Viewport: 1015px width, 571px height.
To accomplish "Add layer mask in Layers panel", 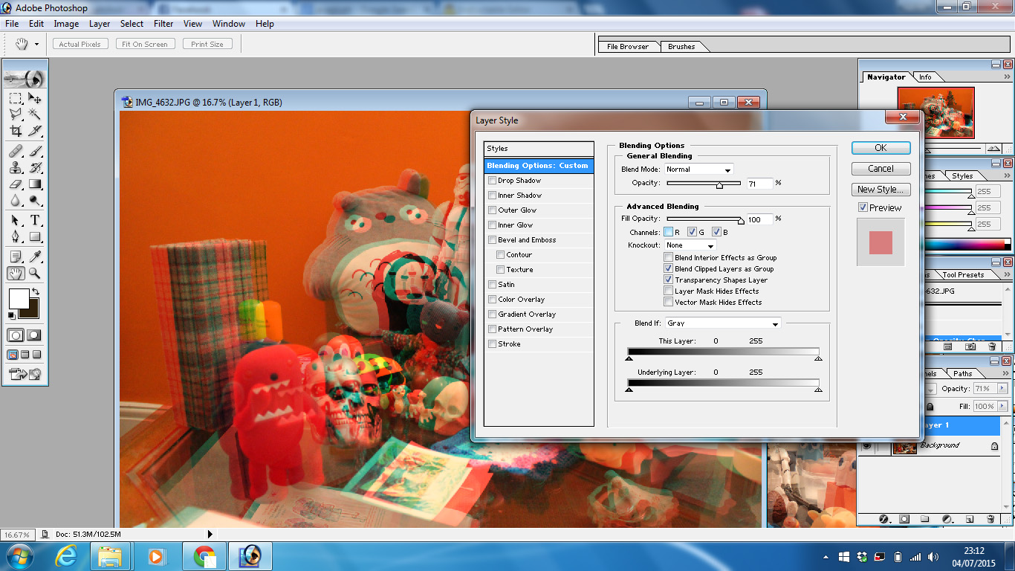I will tap(904, 519).
